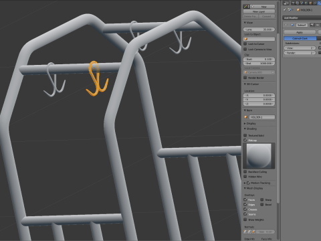Screen dimensions: 321x241
Task: Open the Local Camera object selector
Action: (x=259, y=72)
